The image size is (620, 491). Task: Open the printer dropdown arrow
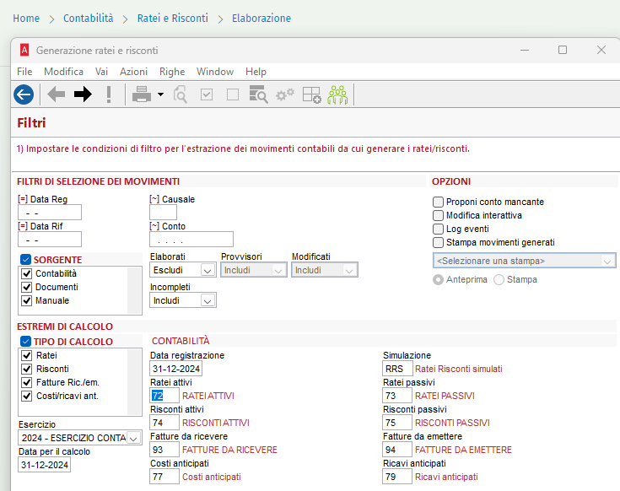[160, 94]
